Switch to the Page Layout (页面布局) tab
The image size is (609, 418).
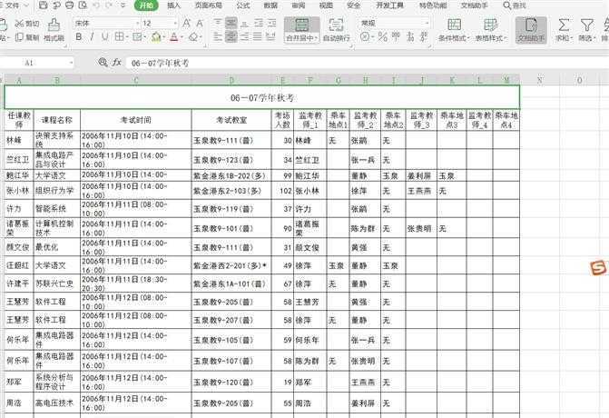208,5
